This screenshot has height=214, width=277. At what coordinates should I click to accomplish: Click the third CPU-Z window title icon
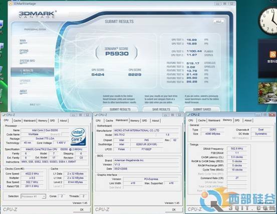188,114
